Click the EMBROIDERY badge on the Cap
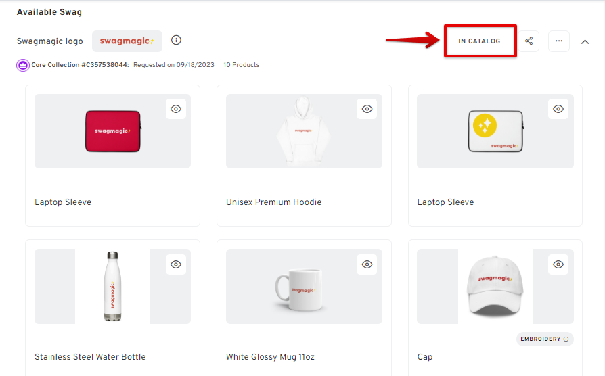 [545, 339]
